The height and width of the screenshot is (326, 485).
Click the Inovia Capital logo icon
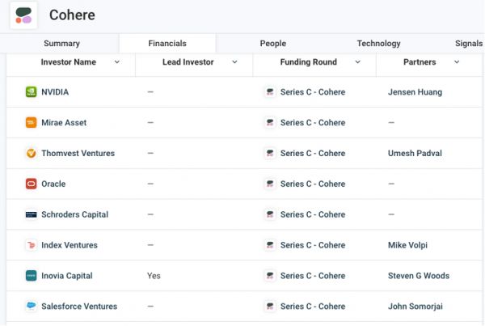[x=32, y=276]
